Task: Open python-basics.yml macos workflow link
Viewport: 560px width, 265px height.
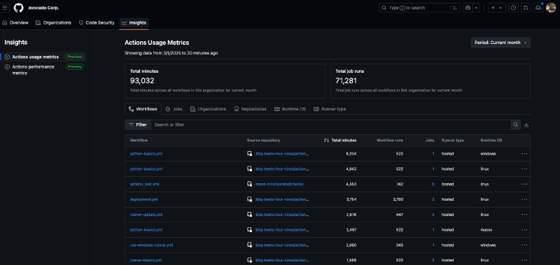Action: pyautogui.click(x=146, y=230)
